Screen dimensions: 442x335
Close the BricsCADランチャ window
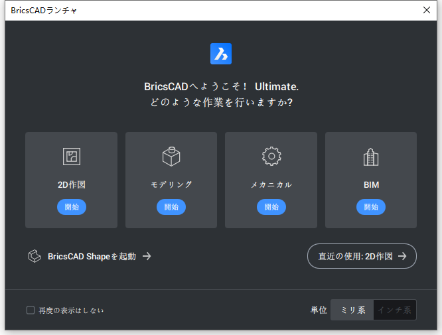[x=427, y=10]
